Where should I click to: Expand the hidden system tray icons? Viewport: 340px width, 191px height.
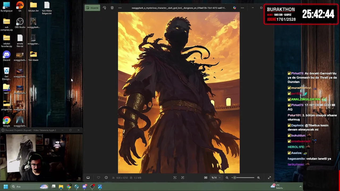point(300,187)
